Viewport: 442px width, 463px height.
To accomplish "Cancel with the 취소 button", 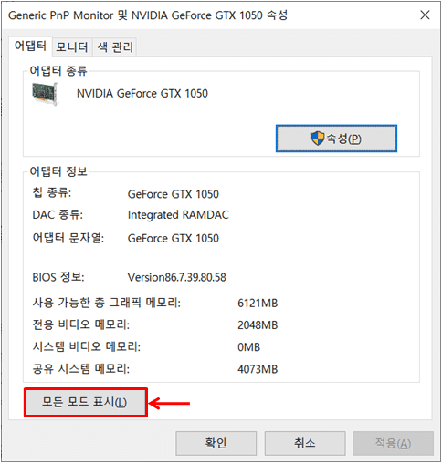I will 305,443.
